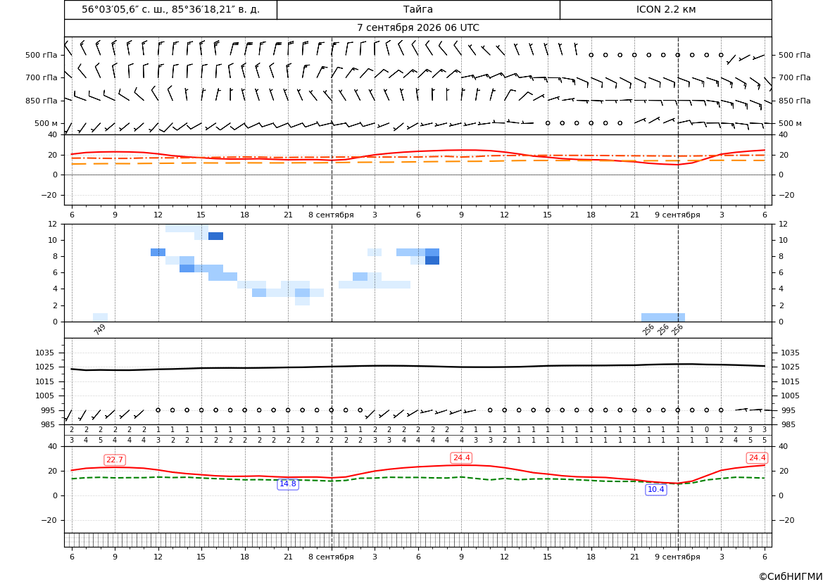The image size is (823, 582).
Task: Click the blue 10.4 minimum temperature label
Action: (656, 490)
